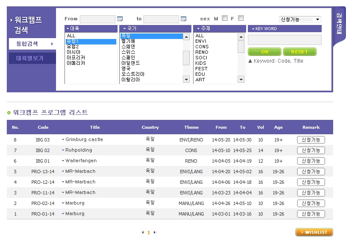Open the 대륙별보기 menu item
348x241 pixels.
click(30, 58)
